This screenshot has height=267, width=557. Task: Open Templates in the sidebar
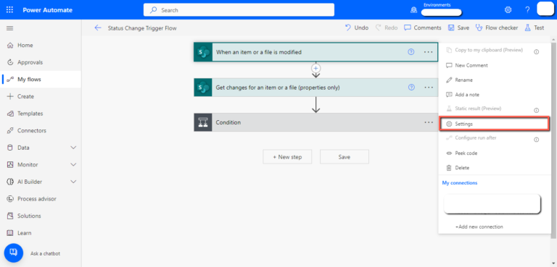coord(41,114)
